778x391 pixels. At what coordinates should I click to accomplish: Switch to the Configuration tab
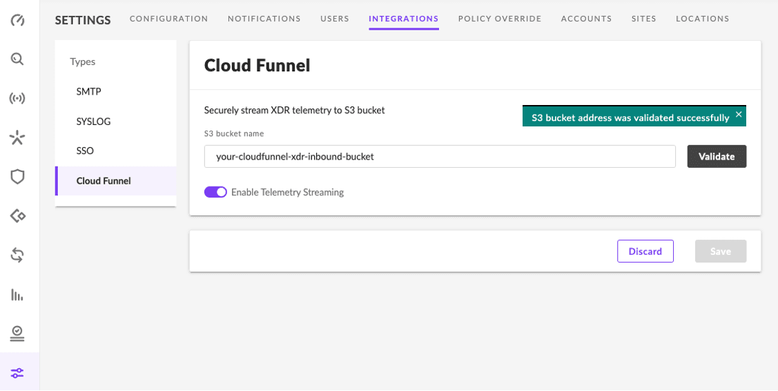click(x=168, y=19)
